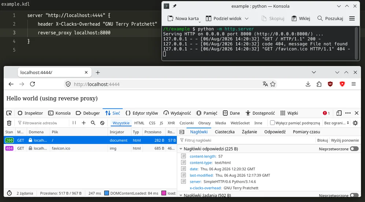Open network search with magnifier icon

pyautogui.click(x=93, y=123)
